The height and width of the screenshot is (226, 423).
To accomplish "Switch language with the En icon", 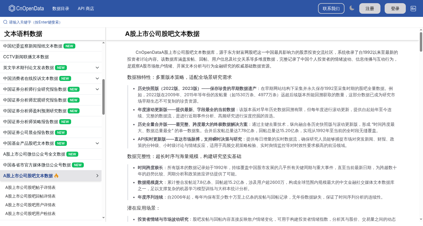I will coord(413,8).
